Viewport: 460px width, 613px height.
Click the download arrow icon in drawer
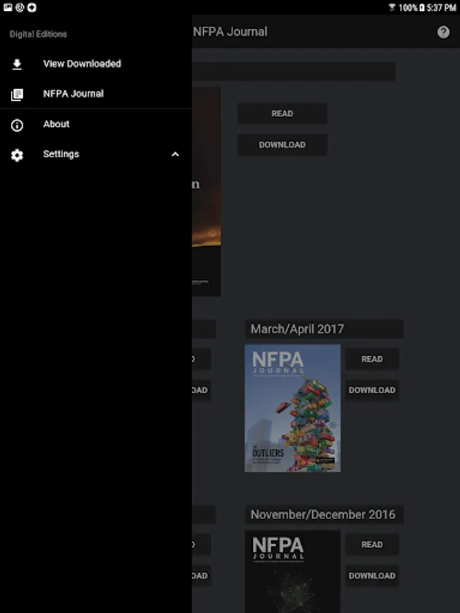pos(17,64)
